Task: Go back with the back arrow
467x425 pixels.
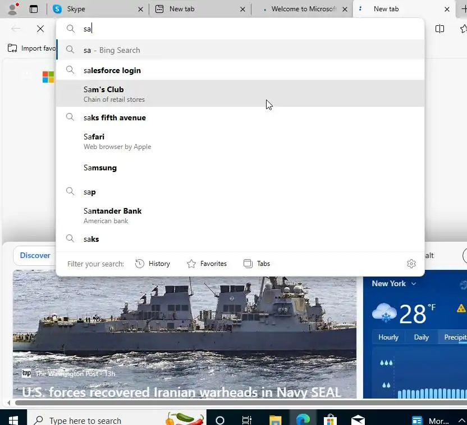Action: coord(16,29)
